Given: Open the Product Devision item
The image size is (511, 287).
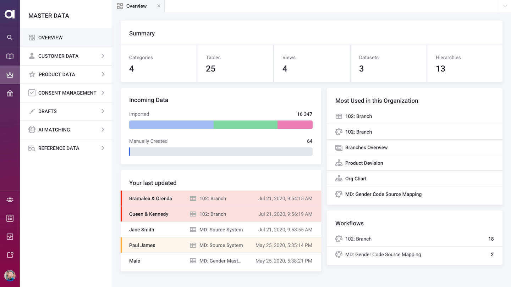Looking at the screenshot, I should (364, 163).
